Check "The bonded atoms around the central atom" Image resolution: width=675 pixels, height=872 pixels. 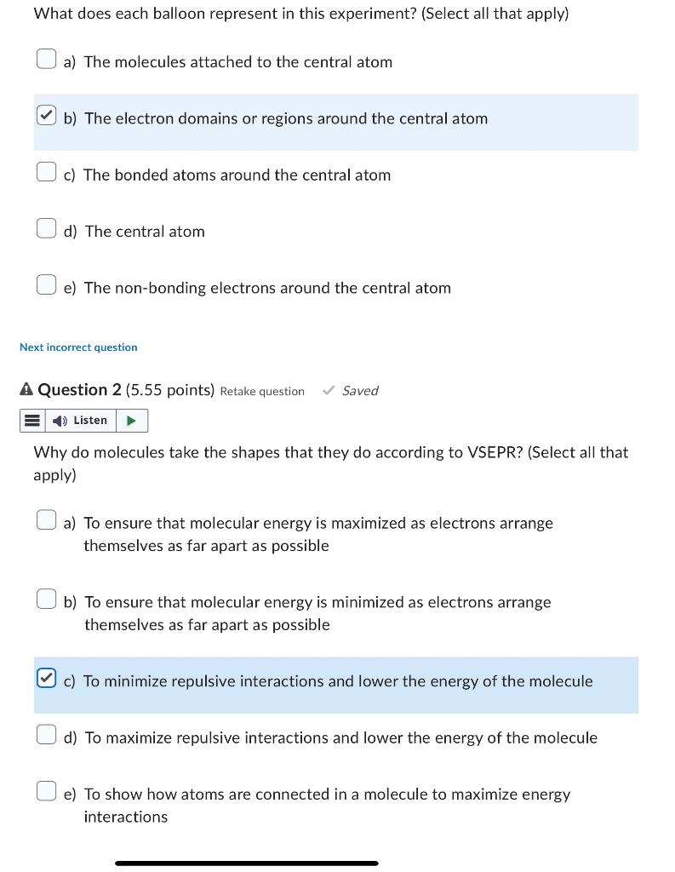tap(46, 171)
